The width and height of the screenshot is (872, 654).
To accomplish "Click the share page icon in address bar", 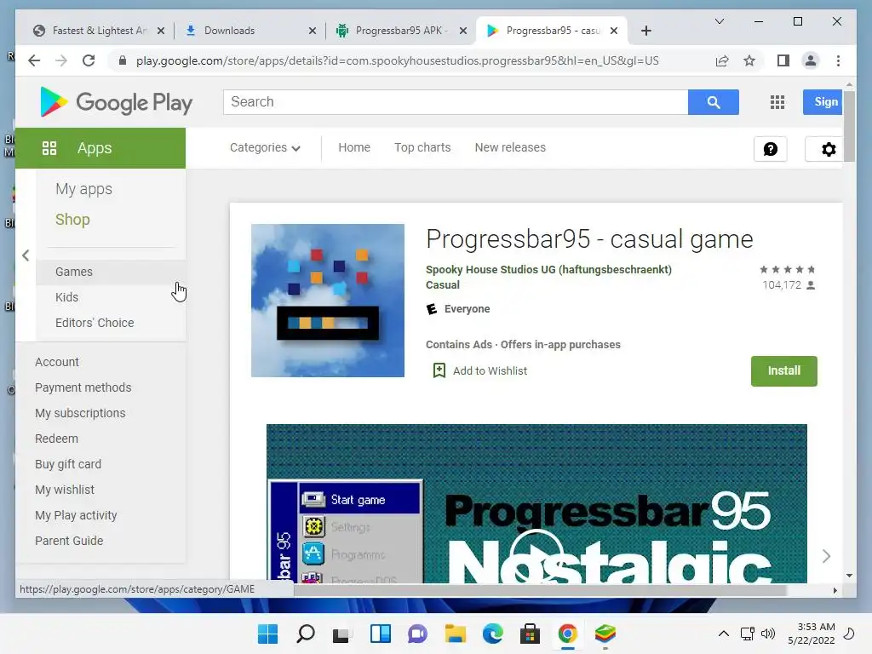I will [x=722, y=60].
